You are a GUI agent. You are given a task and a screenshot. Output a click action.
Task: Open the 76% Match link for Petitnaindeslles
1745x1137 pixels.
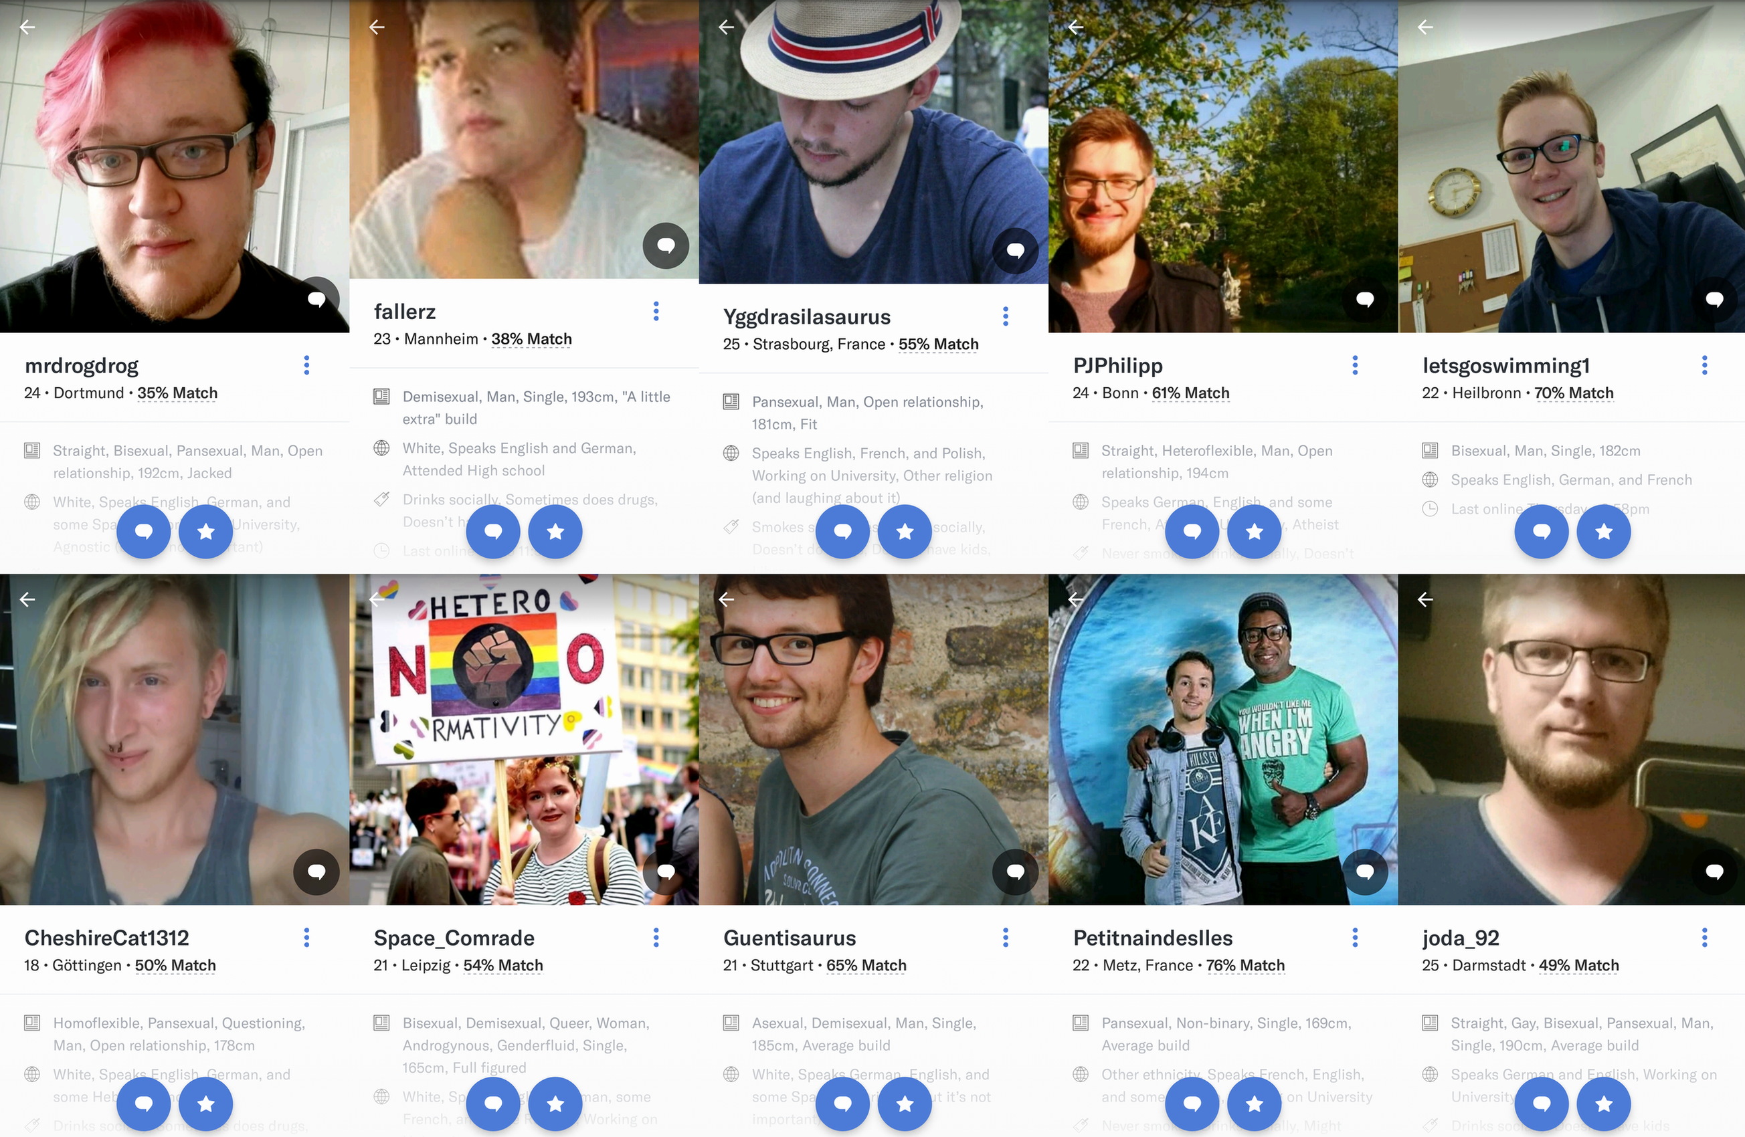coord(1246,966)
